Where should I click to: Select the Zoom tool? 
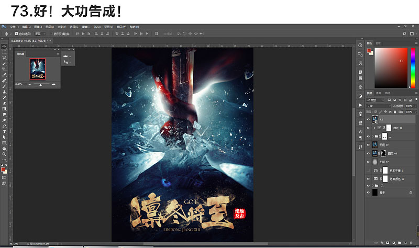(x=4, y=154)
